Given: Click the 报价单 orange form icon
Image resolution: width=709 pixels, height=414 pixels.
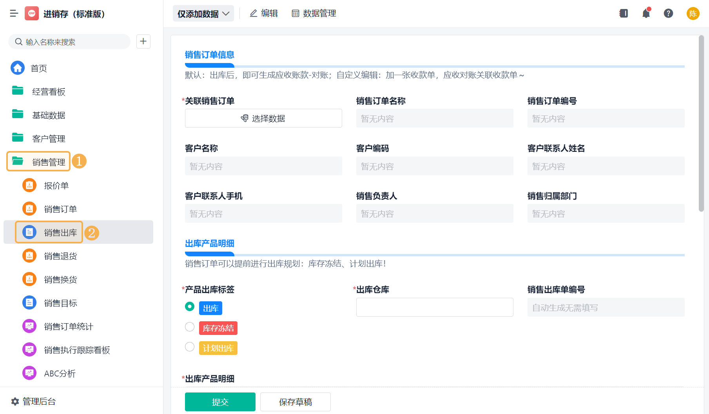Looking at the screenshot, I should 29,185.
